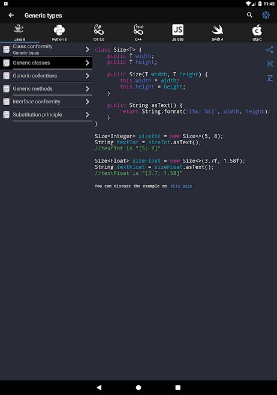The image size is (277, 395).
Task: Tap the diagonal arrow icon below collapse
Action: click(x=270, y=78)
